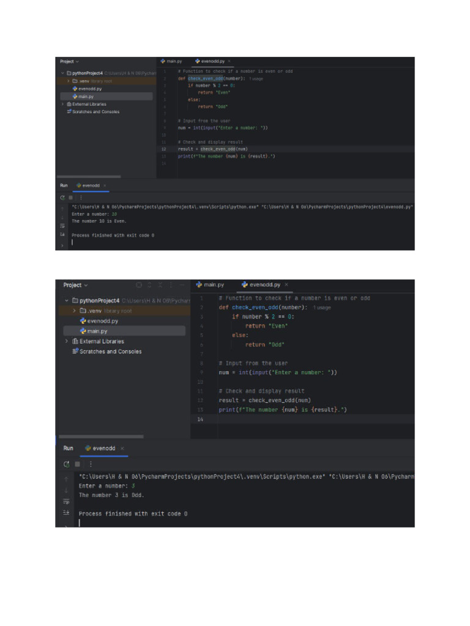The width and height of the screenshot is (470, 626).
Task: Expand .venv folder in lower Project tree
Action: [x=74, y=311]
